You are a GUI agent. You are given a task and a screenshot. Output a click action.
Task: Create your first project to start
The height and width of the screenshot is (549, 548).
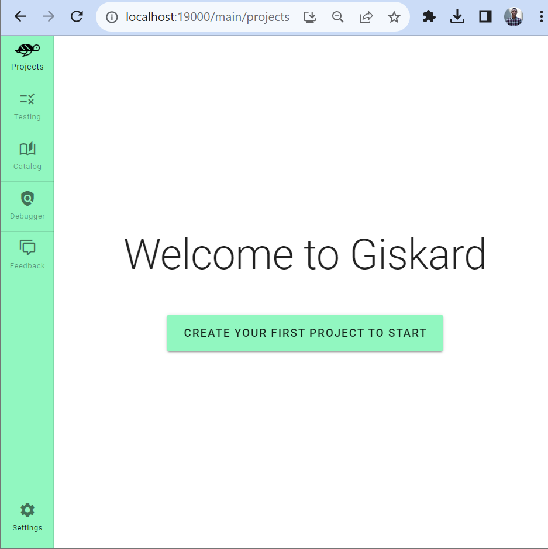point(305,333)
